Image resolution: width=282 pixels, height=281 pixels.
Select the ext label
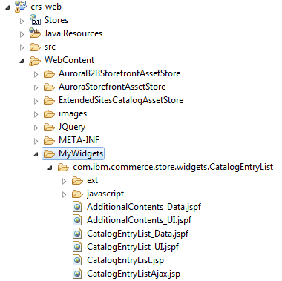click(x=93, y=180)
